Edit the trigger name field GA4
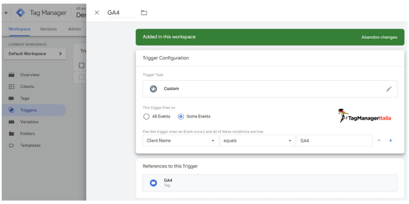This screenshot has width=409, height=204. click(x=122, y=13)
